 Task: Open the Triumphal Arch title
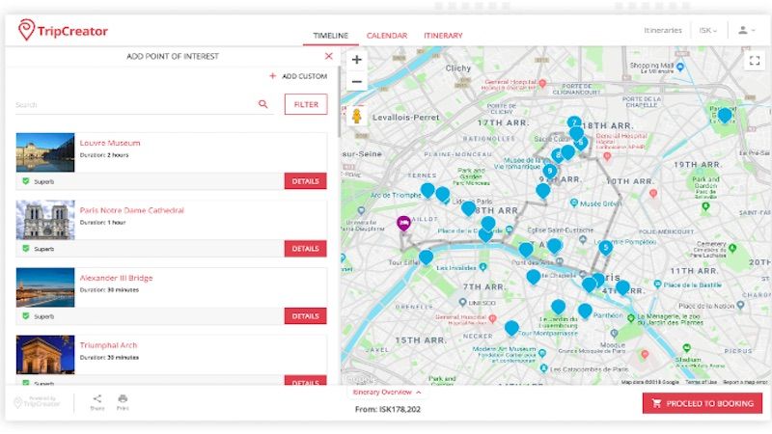point(108,345)
